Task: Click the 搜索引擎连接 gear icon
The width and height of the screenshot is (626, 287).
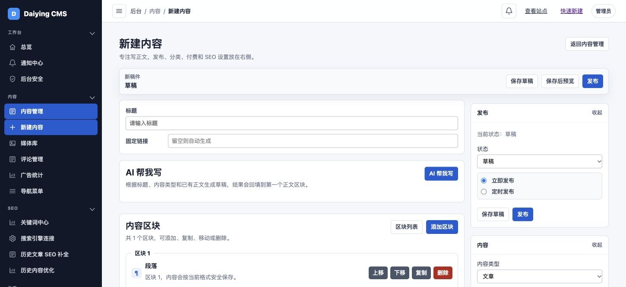Action: coord(13,239)
